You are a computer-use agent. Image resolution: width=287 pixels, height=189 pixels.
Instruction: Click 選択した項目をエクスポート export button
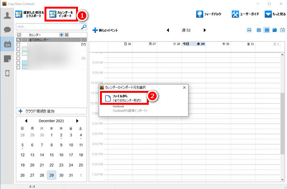[30, 14]
